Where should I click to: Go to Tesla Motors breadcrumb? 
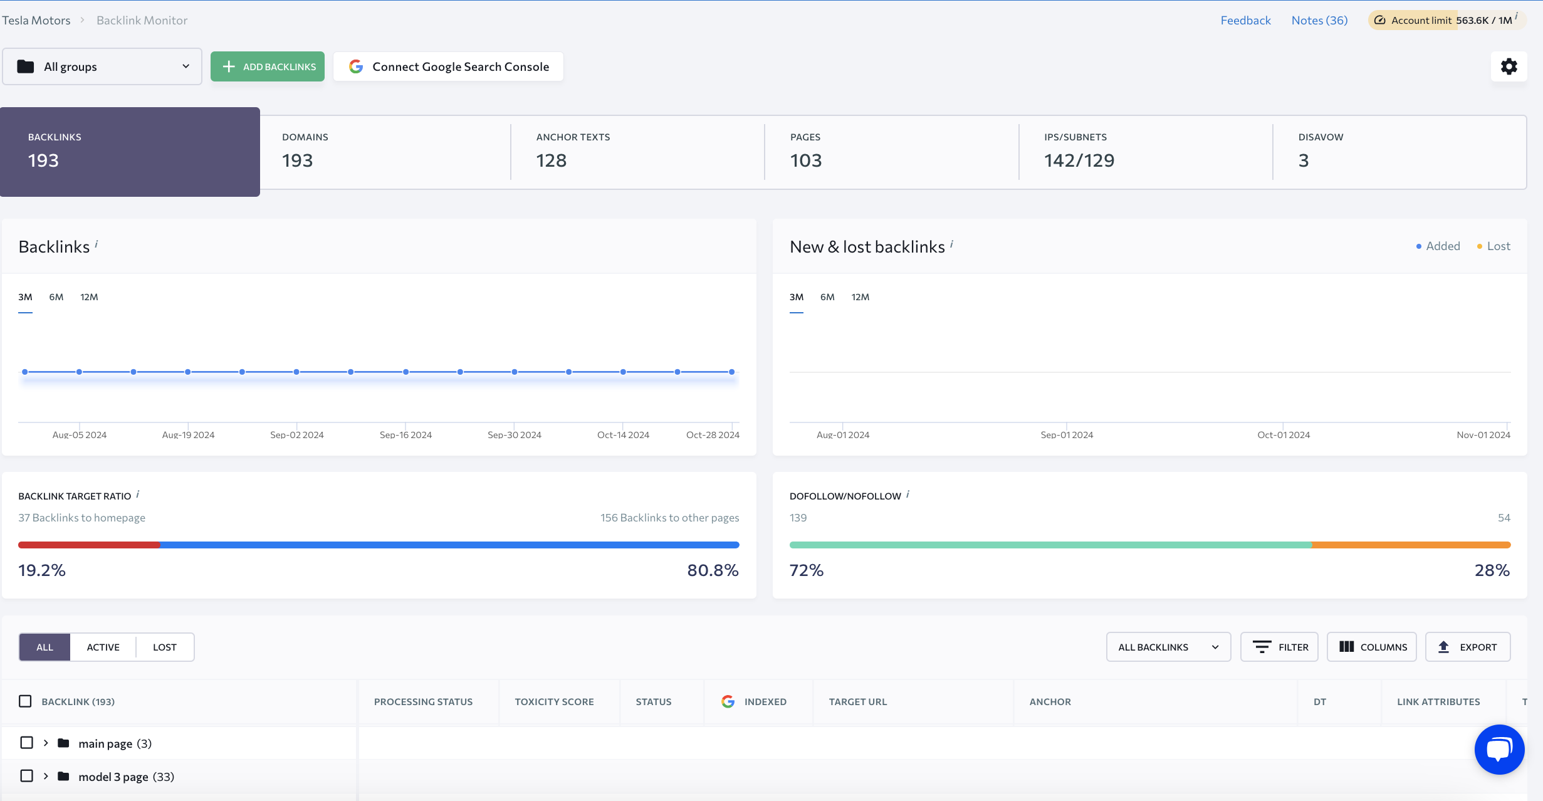[36, 20]
